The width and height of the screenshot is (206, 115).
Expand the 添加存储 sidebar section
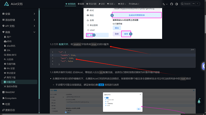click(19, 20)
